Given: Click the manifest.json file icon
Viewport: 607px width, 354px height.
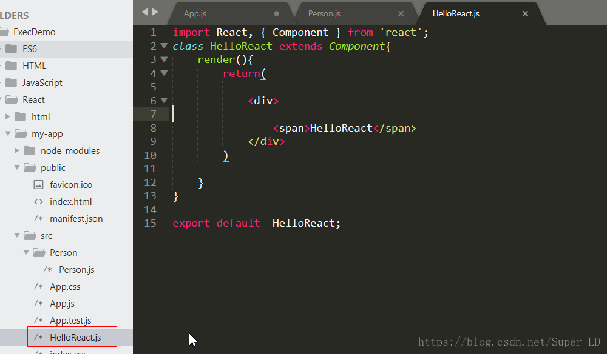Looking at the screenshot, I should coord(38,218).
